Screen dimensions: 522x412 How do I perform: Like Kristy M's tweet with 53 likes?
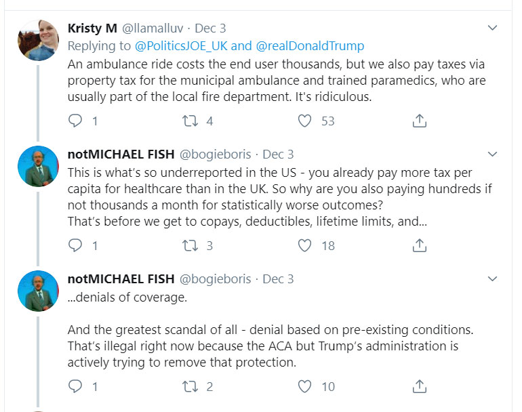[x=305, y=121]
